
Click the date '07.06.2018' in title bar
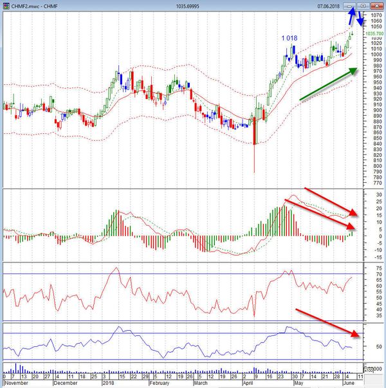pos(328,6)
